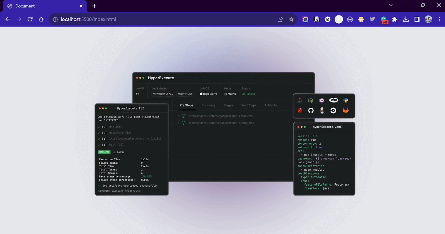
Task: Click the Python logo icon
Action: [x=346, y=100]
